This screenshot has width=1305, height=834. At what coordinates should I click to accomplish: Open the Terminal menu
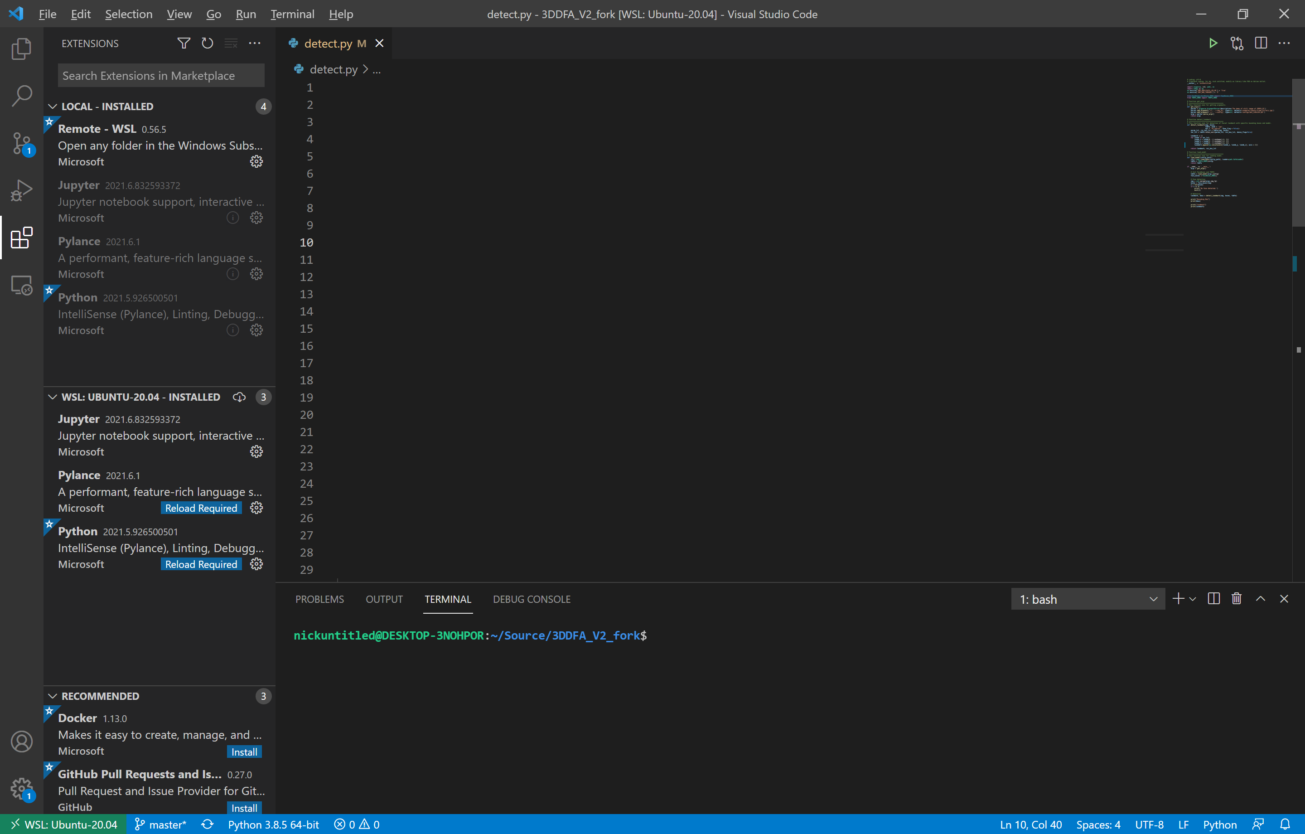[x=292, y=14]
